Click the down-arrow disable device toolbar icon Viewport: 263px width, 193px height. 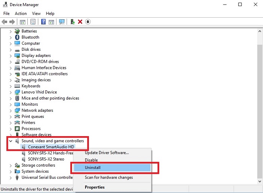pyautogui.click(x=88, y=22)
